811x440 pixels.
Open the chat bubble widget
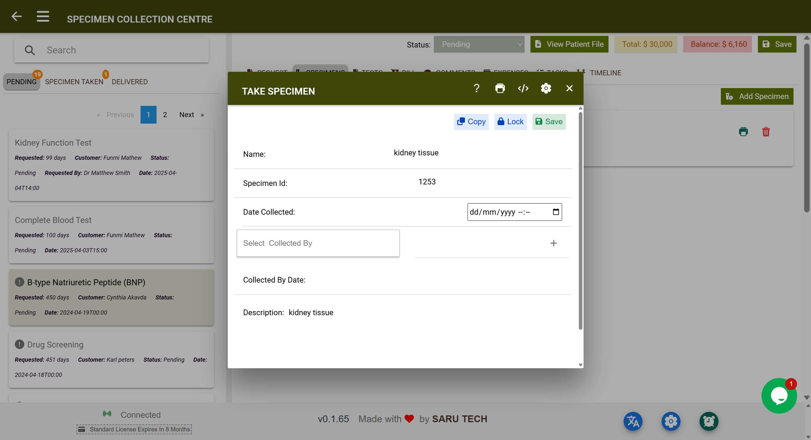click(x=779, y=396)
